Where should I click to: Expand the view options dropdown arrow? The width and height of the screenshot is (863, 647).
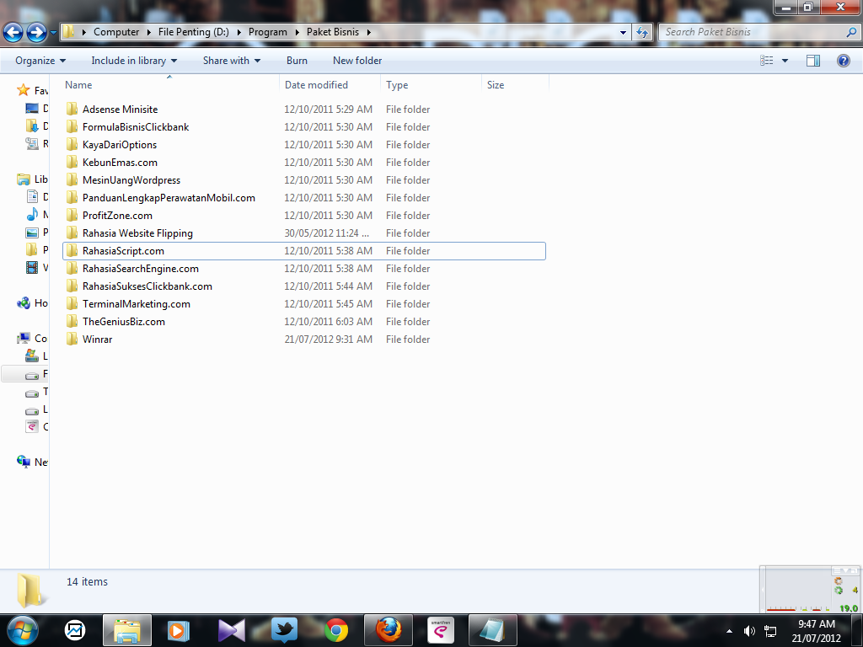[x=785, y=61]
